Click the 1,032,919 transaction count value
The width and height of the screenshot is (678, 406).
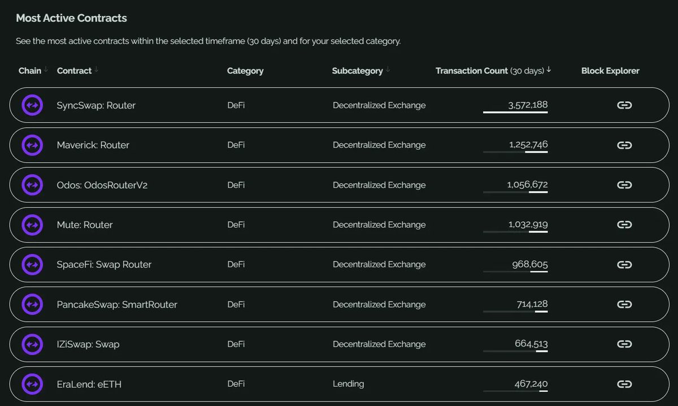pyautogui.click(x=528, y=224)
